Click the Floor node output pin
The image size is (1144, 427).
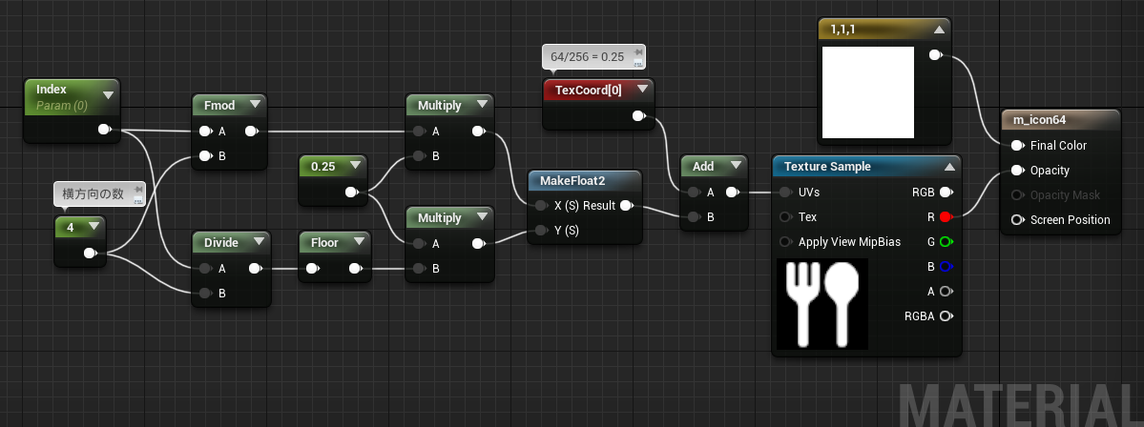pos(355,268)
